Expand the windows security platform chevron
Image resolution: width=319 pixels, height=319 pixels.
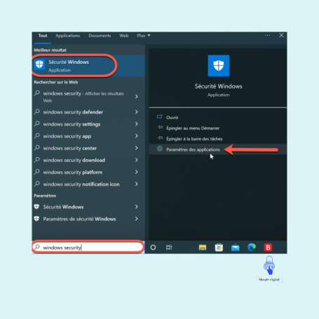click(137, 172)
